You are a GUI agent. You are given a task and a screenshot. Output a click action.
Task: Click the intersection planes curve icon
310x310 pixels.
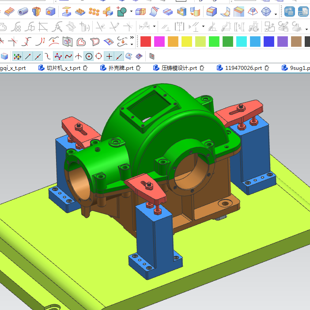[68, 42]
